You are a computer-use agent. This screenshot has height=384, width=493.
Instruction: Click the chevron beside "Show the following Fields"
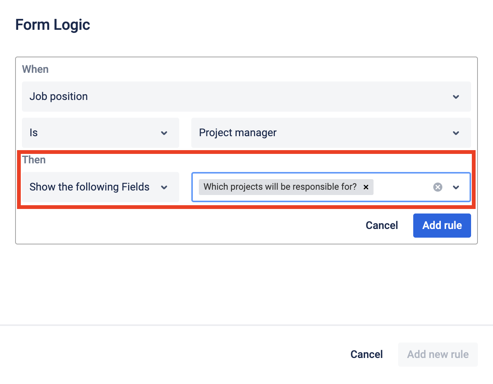pyautogui.click(x=164, y=187)
